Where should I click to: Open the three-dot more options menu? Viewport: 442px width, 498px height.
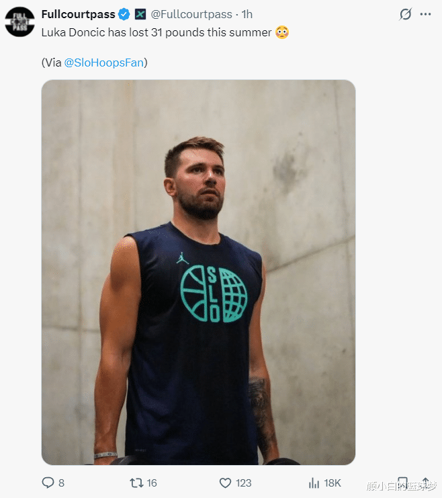click(425, 14)
